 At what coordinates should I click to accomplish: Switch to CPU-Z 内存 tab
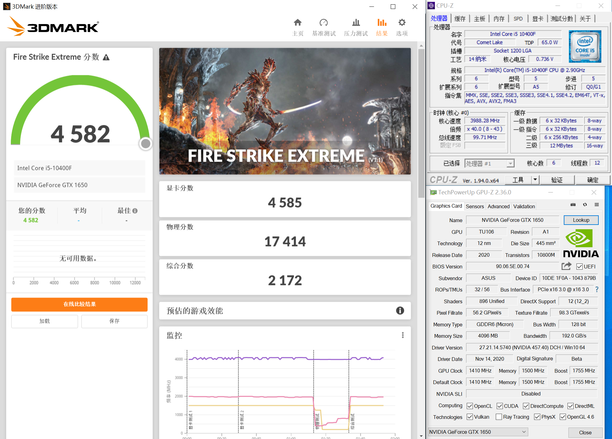pos(499,19)
